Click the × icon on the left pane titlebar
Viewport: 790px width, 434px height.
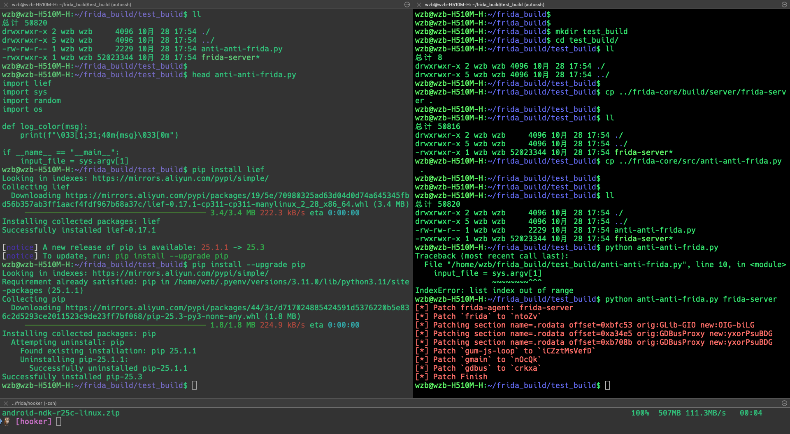pyautogui.click(x=5, y=5)
